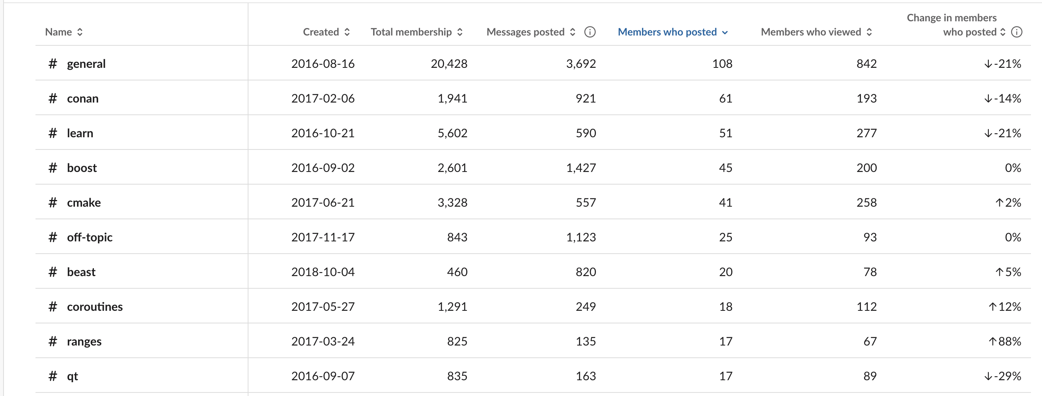This screenshot has height=396, width=1042.
Task: Select the 88% change cell for ranges
Action: point(1005,342)
